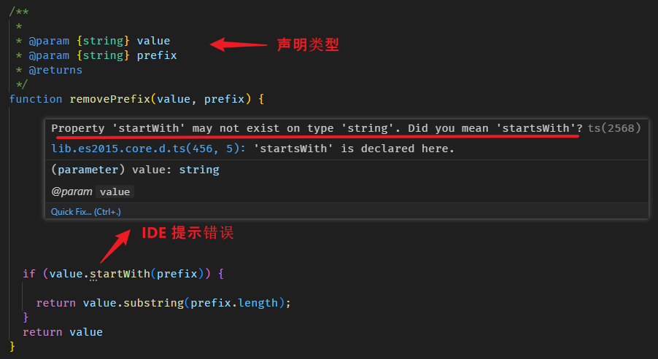658x359 pixels.
Task: Click the 声明类型 annotation label
Action: [308, 44]
